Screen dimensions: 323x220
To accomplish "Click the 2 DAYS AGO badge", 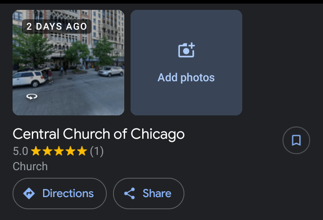I will 57,26.
